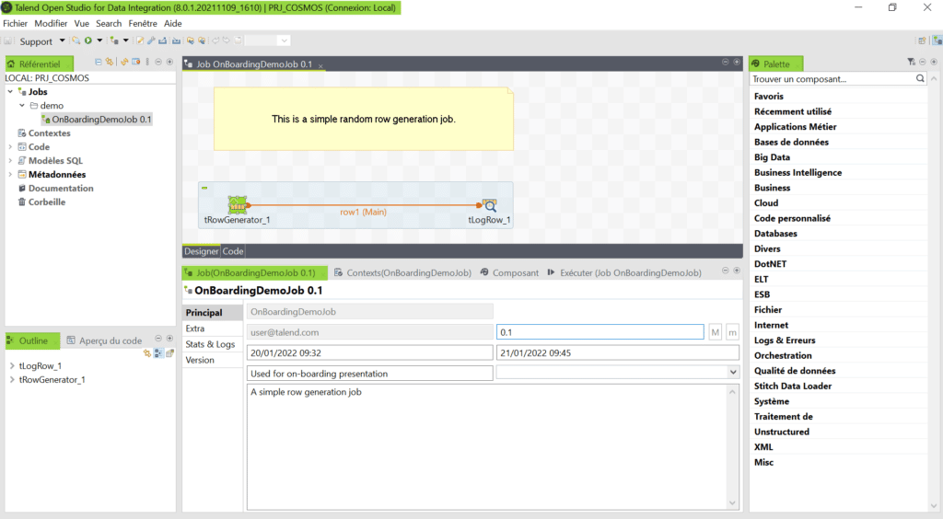
Task: Click the grayed Save icon in toolbar
Action: click(x=7, y=40)
